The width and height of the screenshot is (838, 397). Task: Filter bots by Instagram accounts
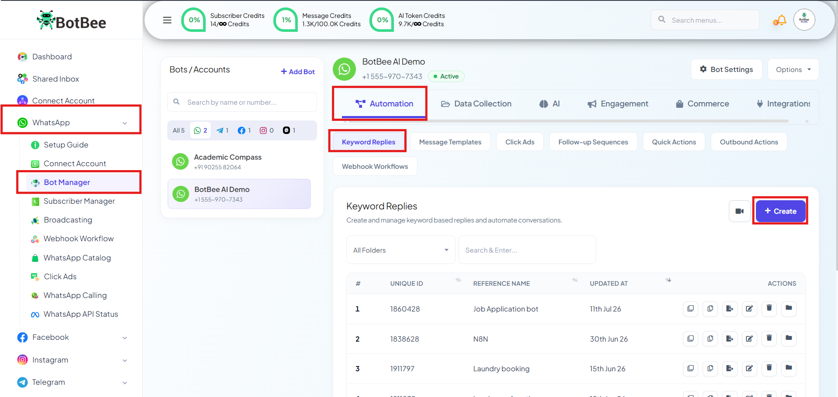point(267,130)
